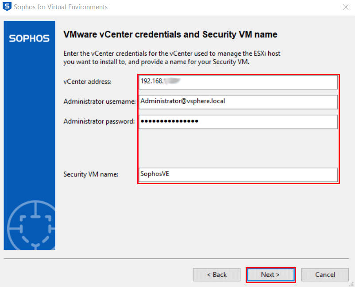Image resolution: width=355 pixels, height=287 pixels.
Task: Select the Administrator username field
Action: (238, 102)
